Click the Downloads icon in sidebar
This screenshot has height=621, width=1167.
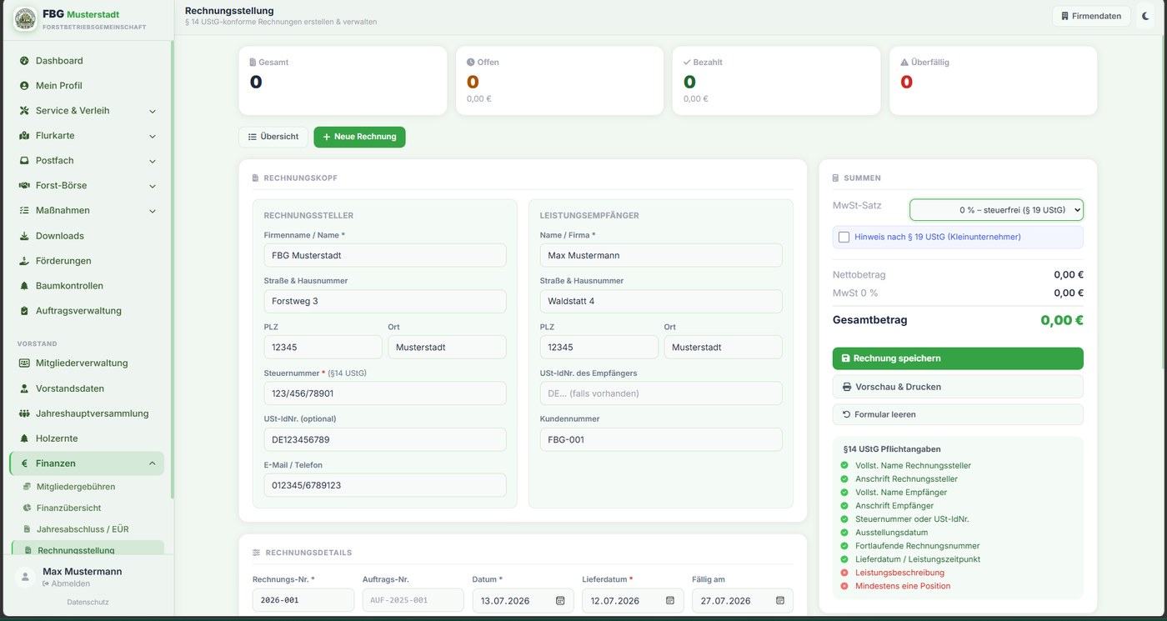click(24, 236)
